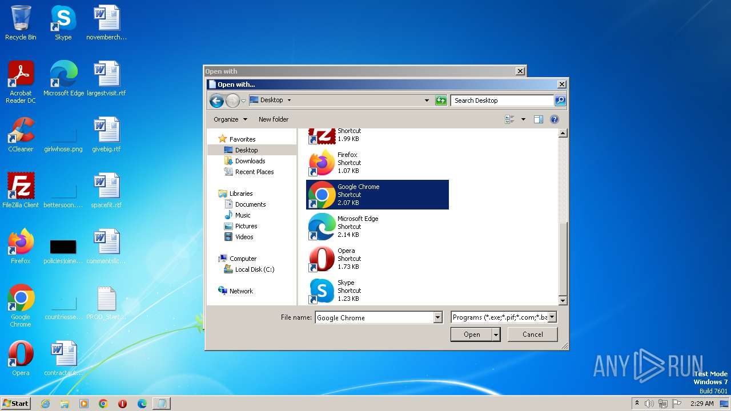Click the refresh button beside address bar
Viewport: 731px width, 411px height.
click(440, 100)
